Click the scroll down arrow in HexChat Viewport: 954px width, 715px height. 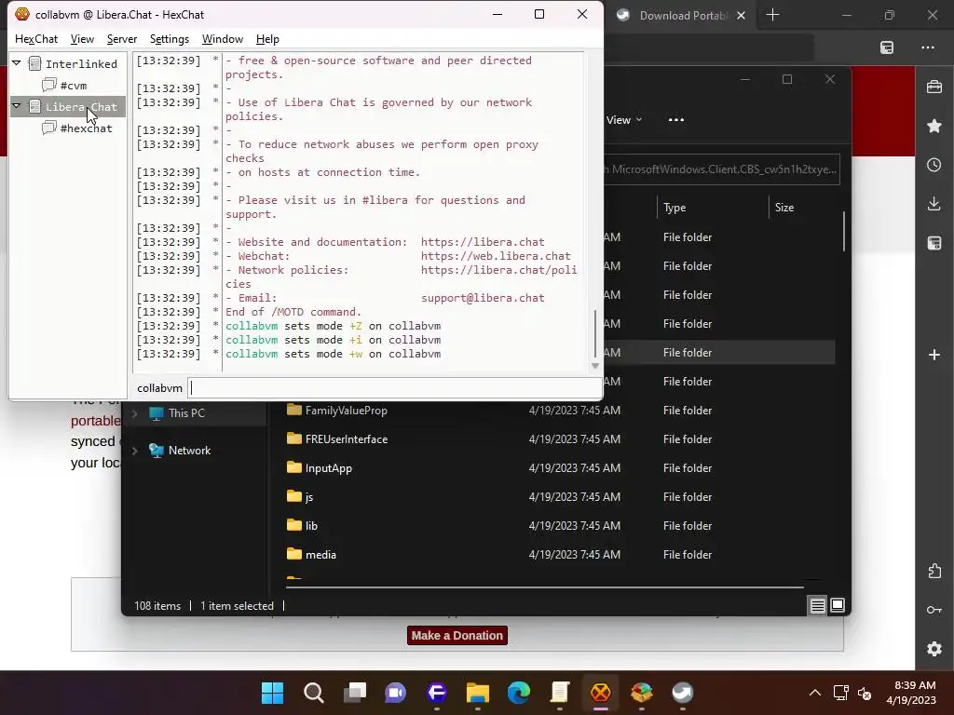(595, 366)
